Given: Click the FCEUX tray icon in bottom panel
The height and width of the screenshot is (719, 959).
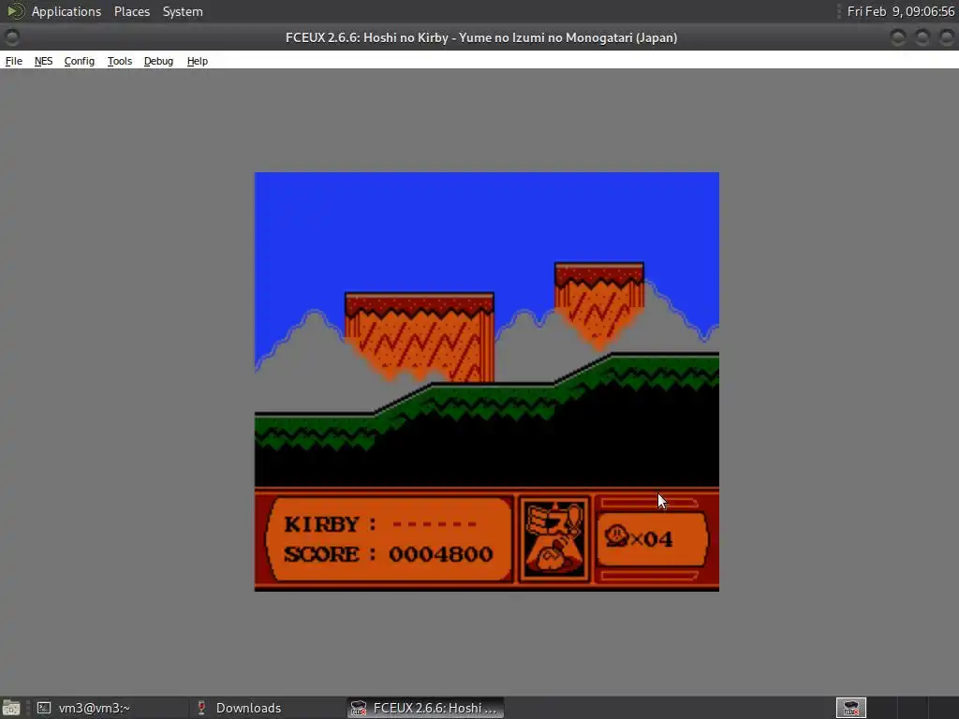Looking at the screenshot, I should [850, 708].
